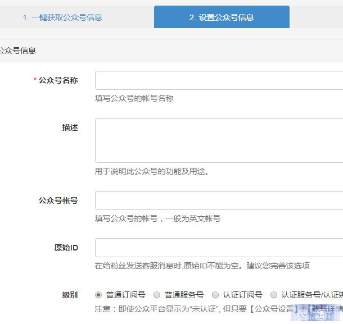Choose the 普通服务号 radio option
The width and height of the screenshot is (343, 324).
[157, 295]
